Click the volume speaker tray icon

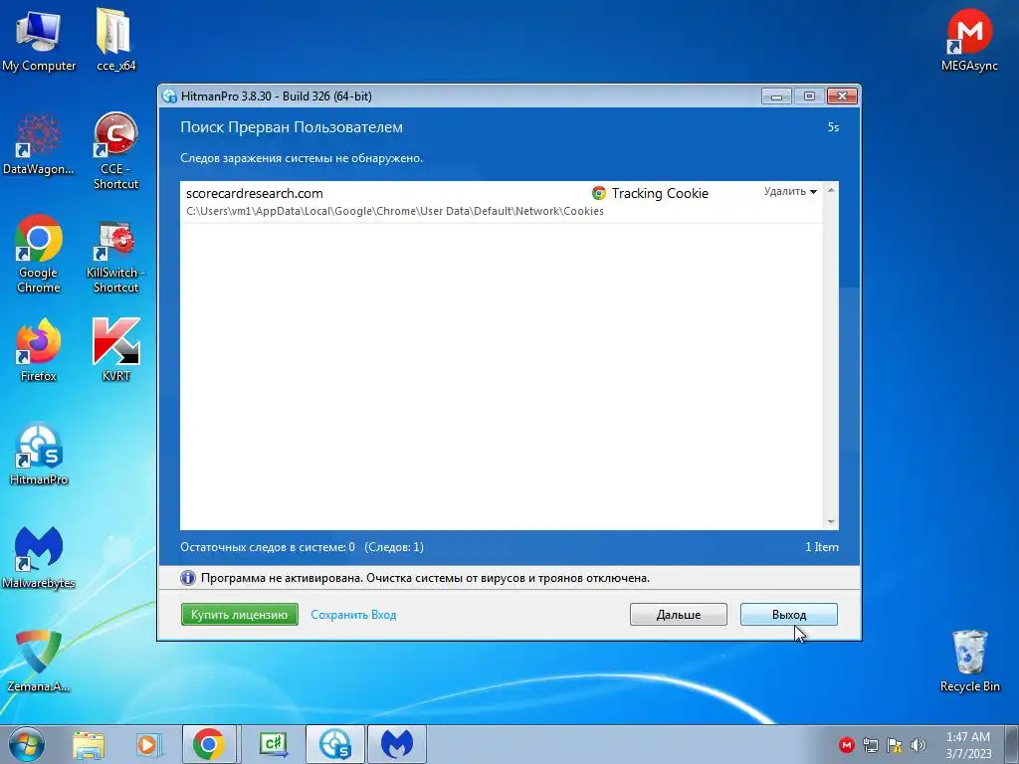918,745
